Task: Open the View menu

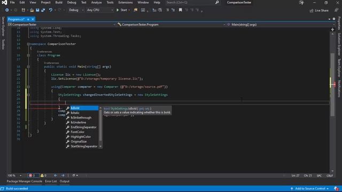Action: tap(33, 2)
